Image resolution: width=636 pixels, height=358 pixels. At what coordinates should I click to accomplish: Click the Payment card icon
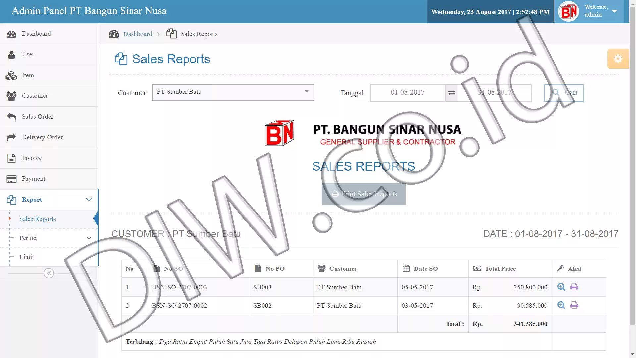pyautogui.click(x=11, y=179)
